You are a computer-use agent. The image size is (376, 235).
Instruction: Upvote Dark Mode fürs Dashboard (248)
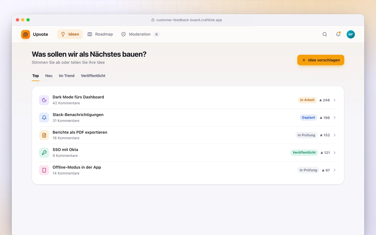tap(325, 100)
